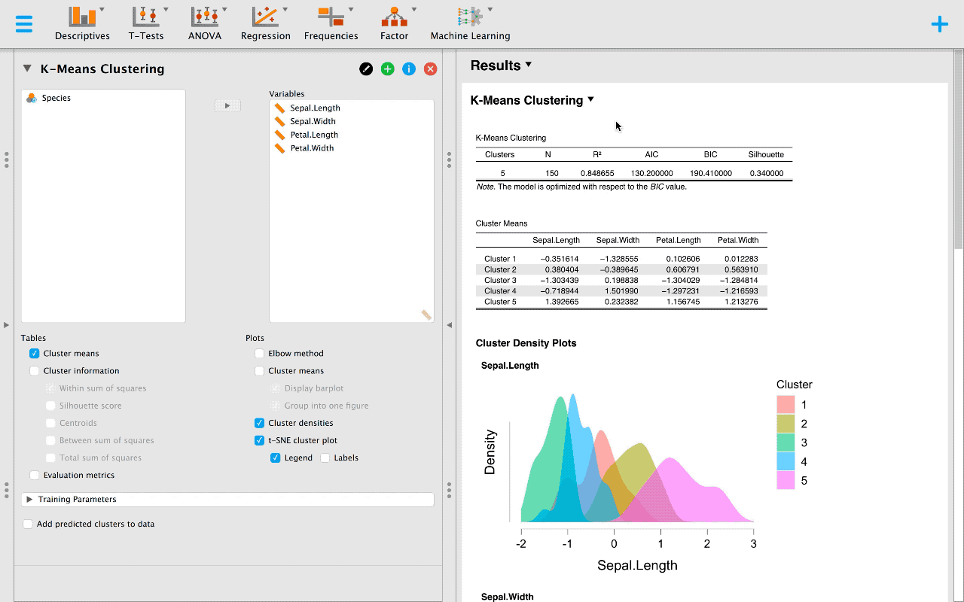Duplicate the analysis with the green plus icon

tap(387, 68)
